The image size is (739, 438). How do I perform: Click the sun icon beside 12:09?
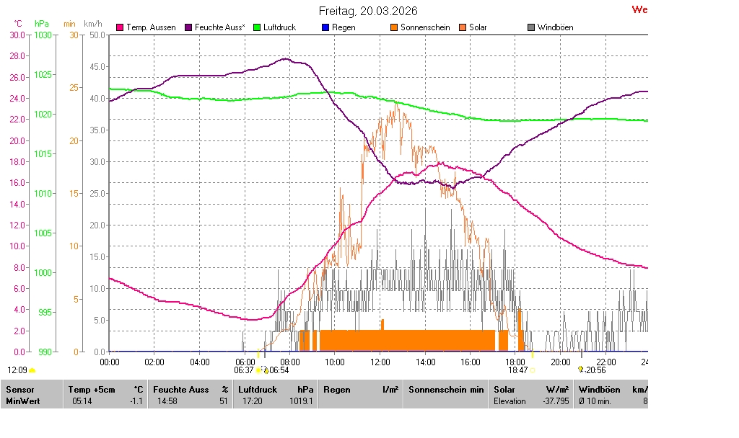click(x=32, y=370)
